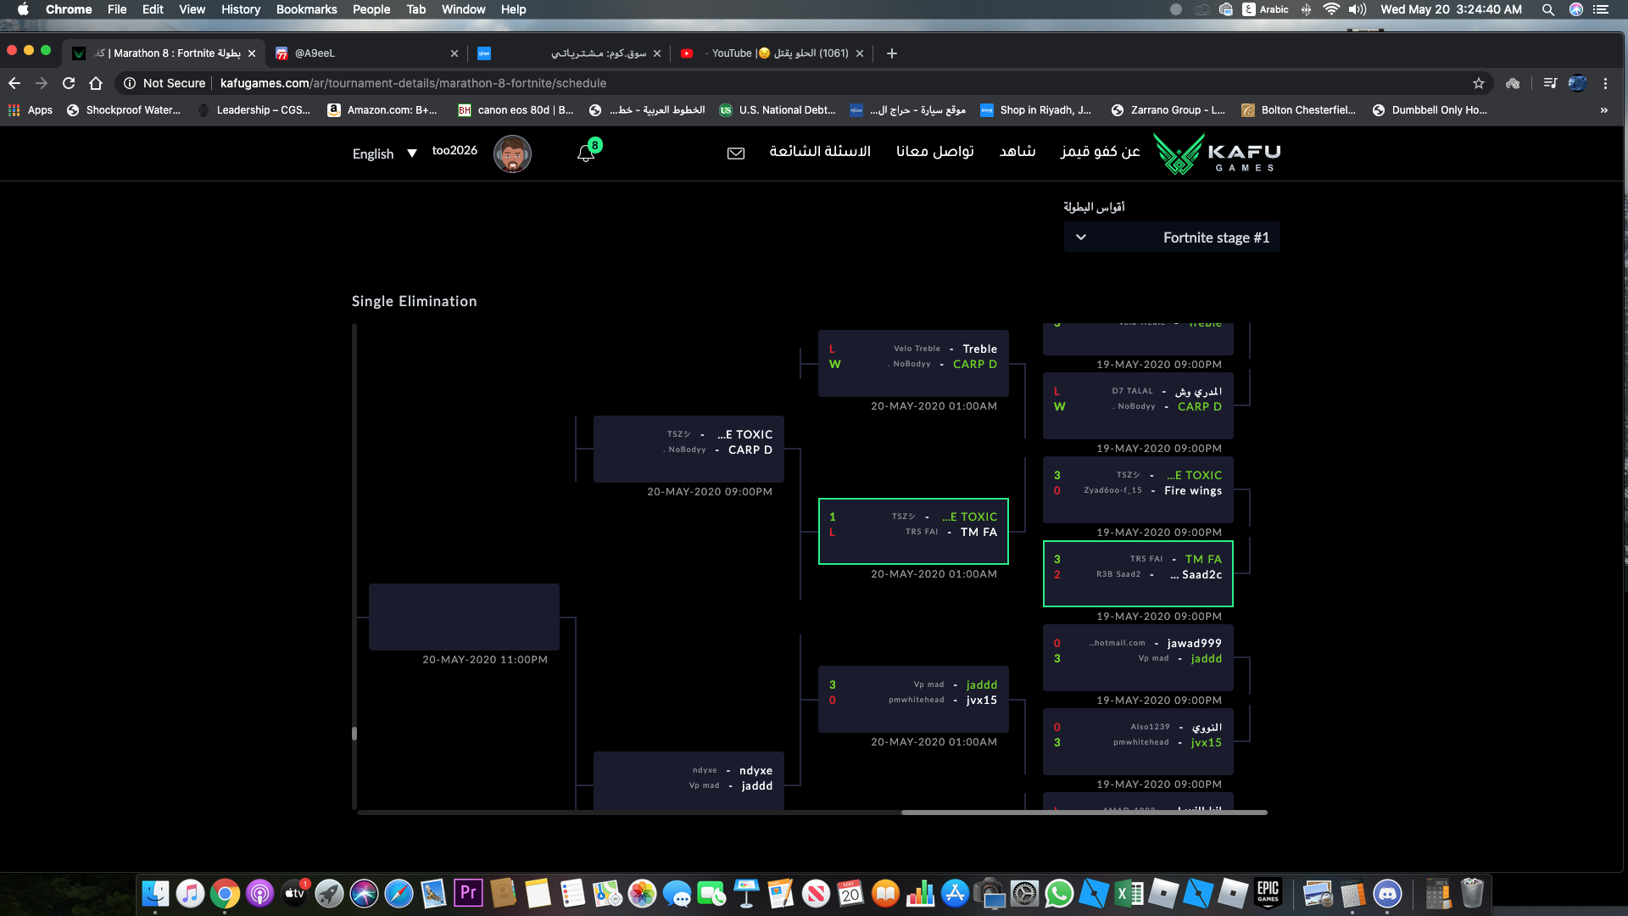The height and width of the screenshot is (916, 1628).
Task: Select the jawad999 vs jaddd match
Action: pyautogui.click(x=1138, y=657)
